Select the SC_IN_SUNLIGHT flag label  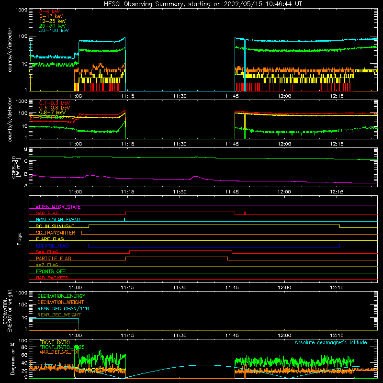point(55,226)
